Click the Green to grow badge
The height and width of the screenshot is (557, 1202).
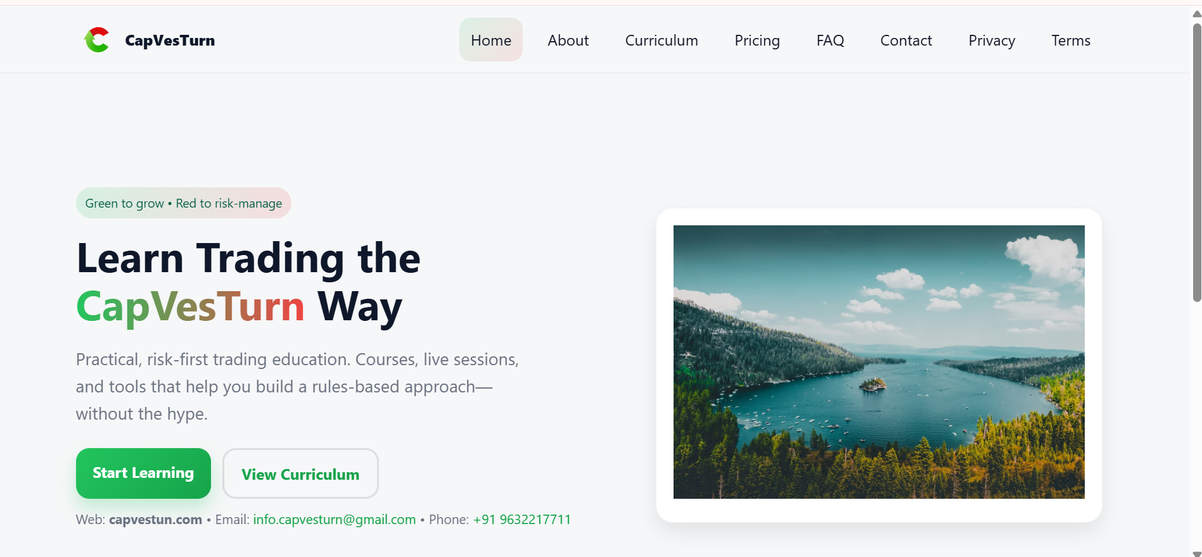click(184, 203)
